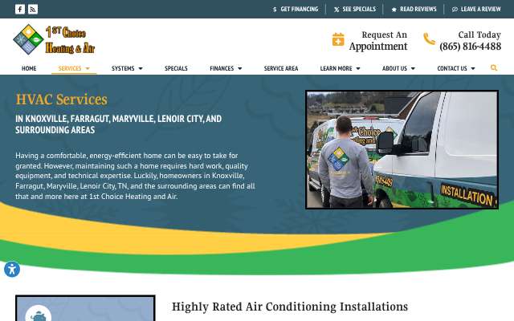Image resolution: width=514 pixels, height=321 pixels.
Task: Click the dollar sign financing icon
Action: coord(275,10)
